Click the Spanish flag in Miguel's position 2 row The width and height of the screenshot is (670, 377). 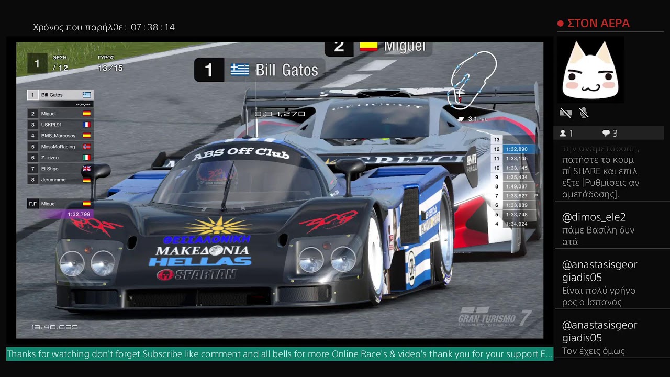point(87,114)
